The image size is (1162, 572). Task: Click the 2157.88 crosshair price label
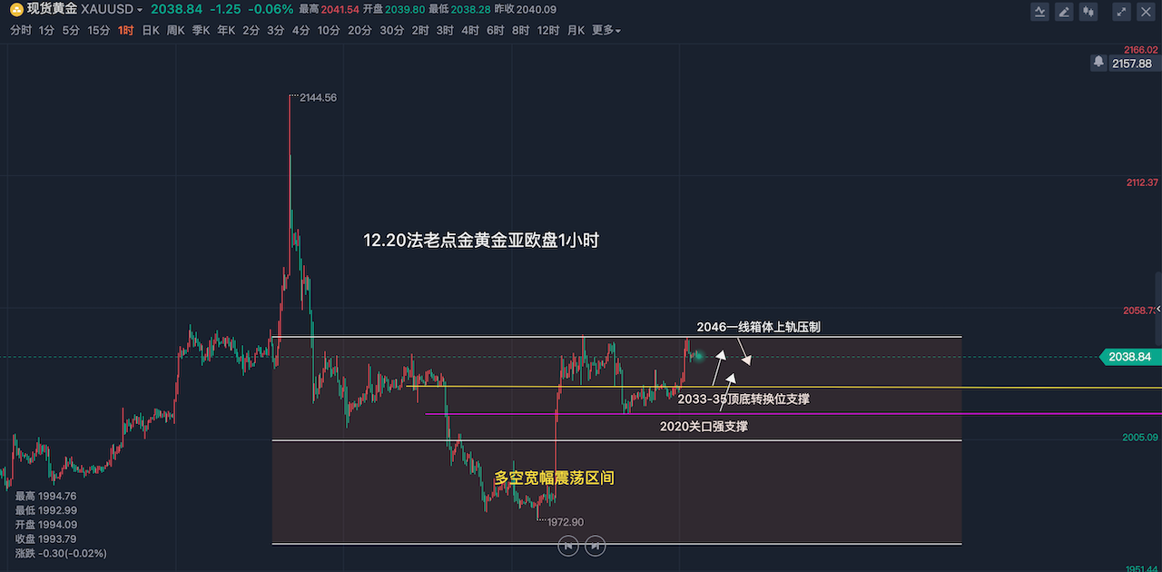1131,63
